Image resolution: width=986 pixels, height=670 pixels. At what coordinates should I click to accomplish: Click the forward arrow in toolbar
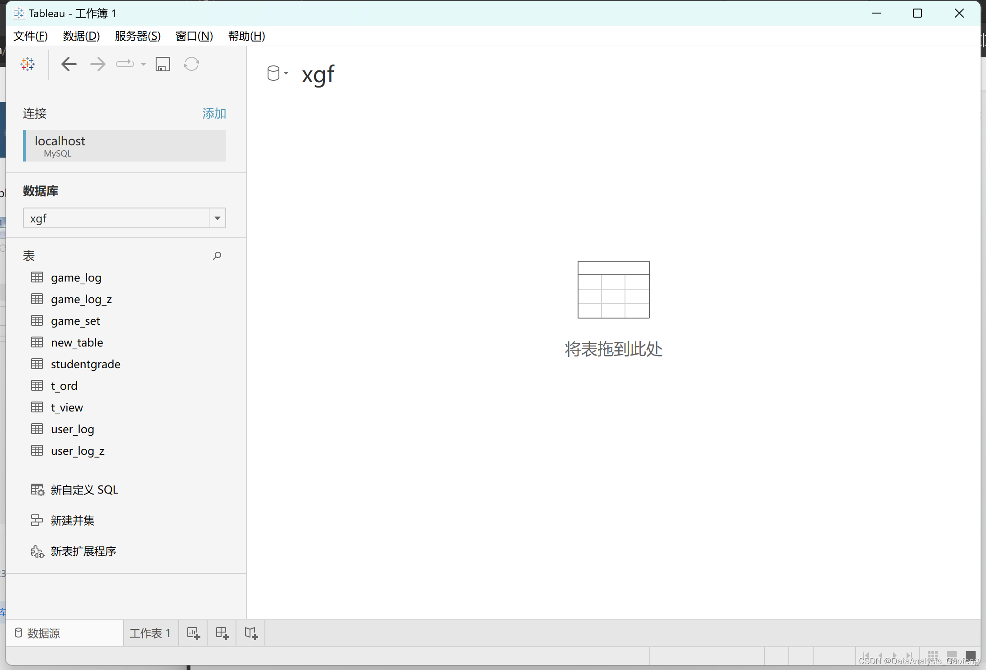tap(97, 64)
